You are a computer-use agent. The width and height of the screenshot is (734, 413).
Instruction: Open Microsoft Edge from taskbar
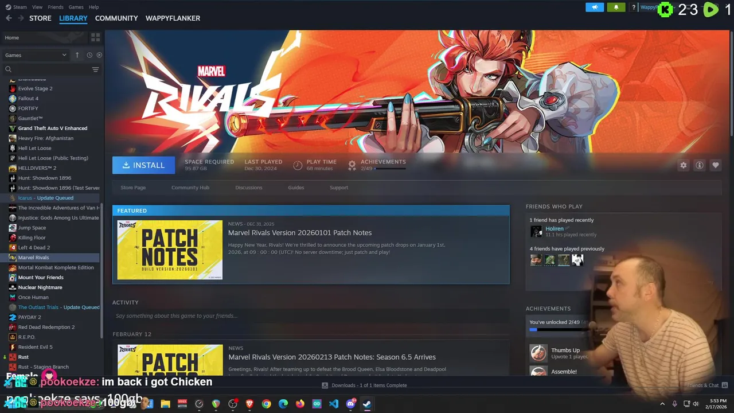(283, 404)
